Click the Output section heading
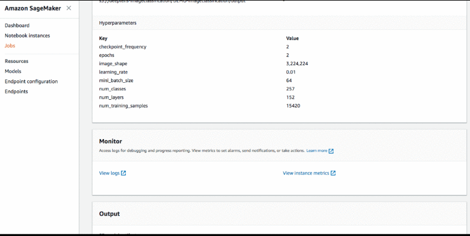Screen dimensions: 470x236 tap(109, 214)
